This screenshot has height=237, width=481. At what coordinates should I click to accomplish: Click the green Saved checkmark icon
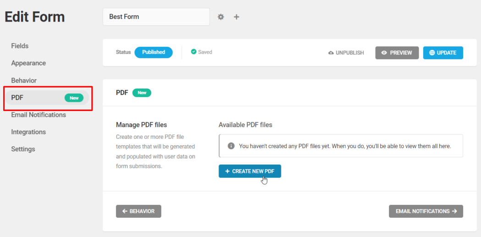(194, 52)
